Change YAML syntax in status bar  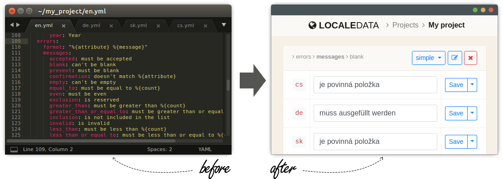click(x=205, y=149)
